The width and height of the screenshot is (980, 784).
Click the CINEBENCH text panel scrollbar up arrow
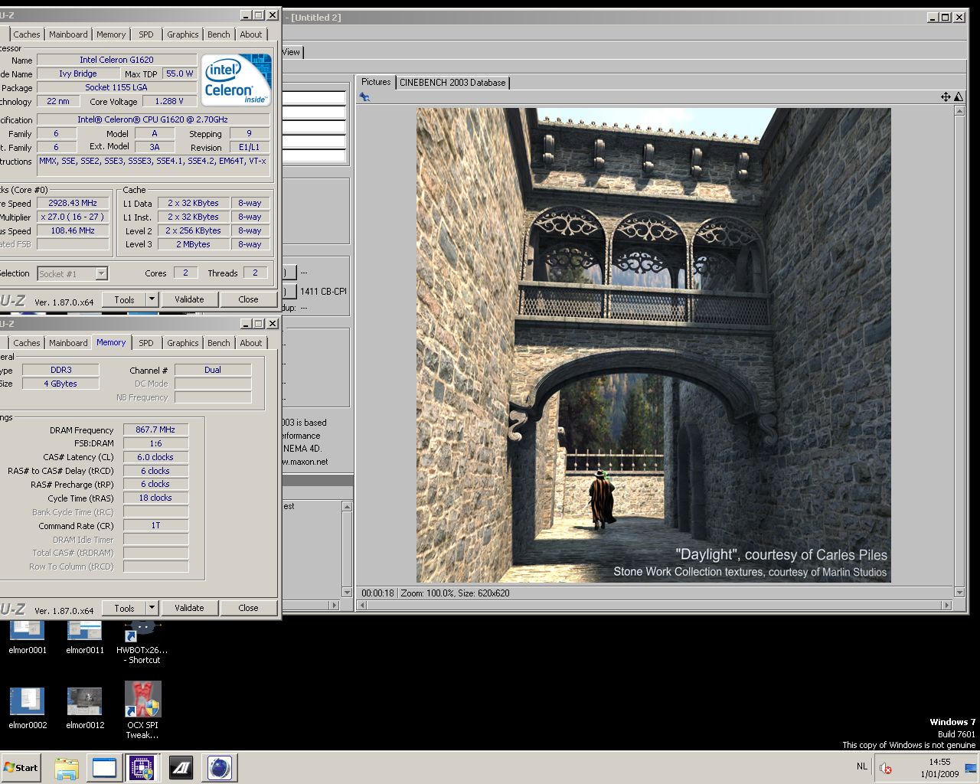click(x=347, y=506)
